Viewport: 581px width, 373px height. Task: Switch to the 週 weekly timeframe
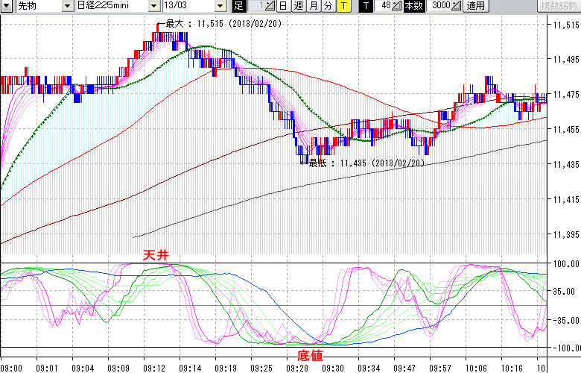pos(298,6)
